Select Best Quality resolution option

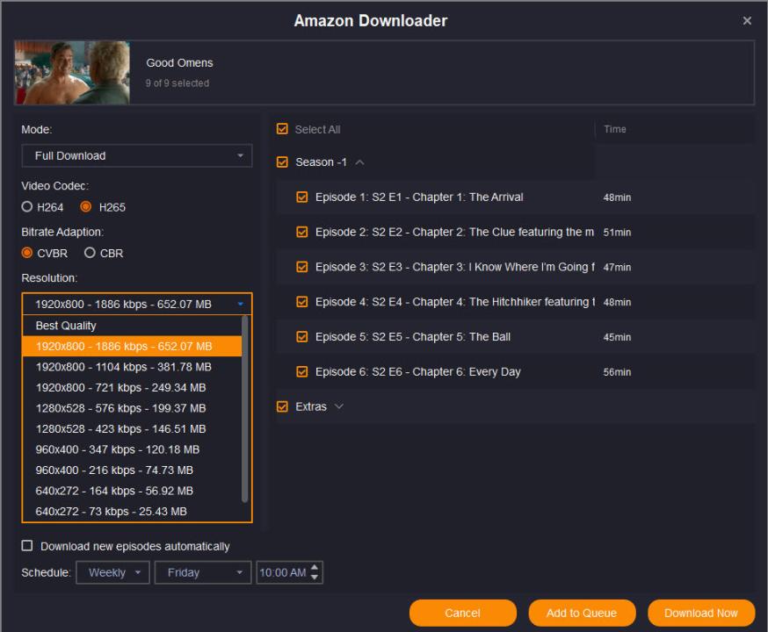pos(66,326)
